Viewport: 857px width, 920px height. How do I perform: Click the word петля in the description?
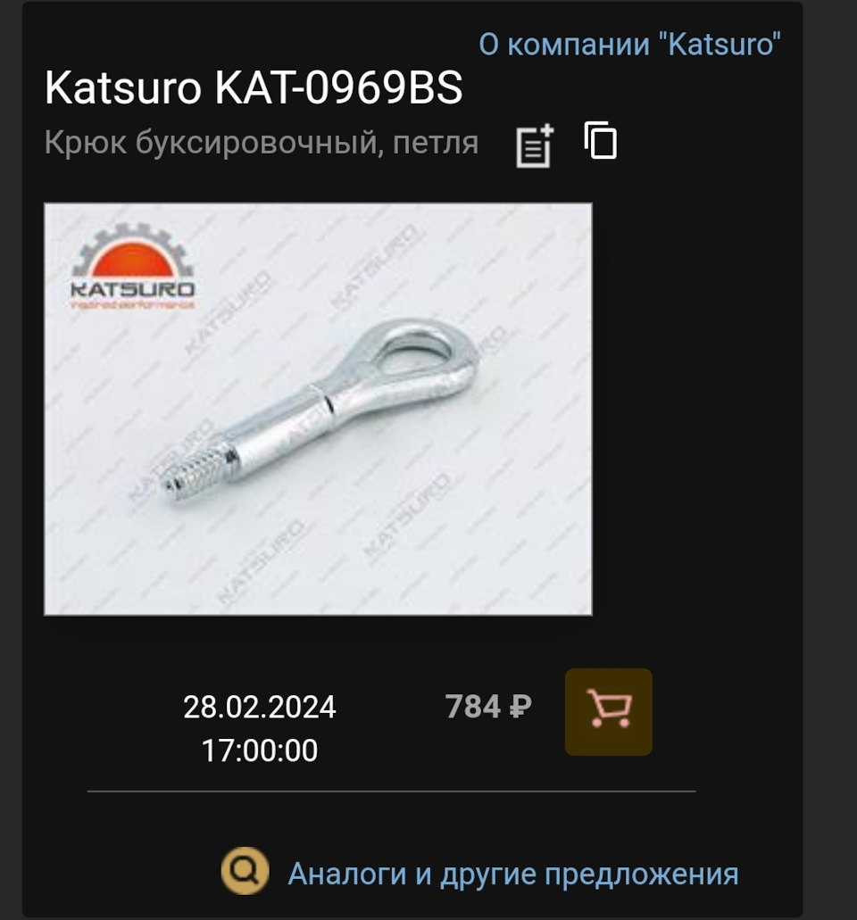click(x=436, y=143)
